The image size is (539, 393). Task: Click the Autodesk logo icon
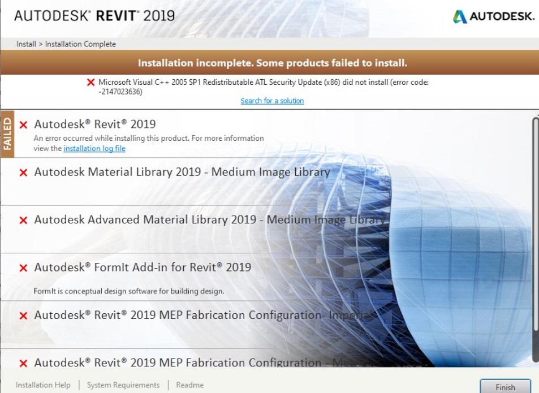click(x=460, y=16)
